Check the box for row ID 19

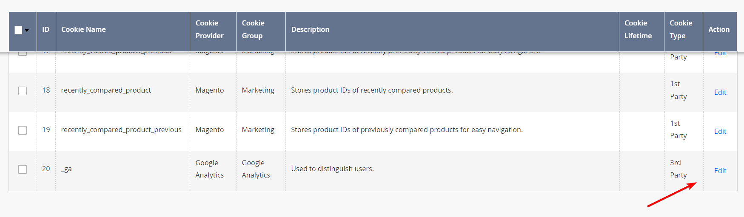click(23, 130)
